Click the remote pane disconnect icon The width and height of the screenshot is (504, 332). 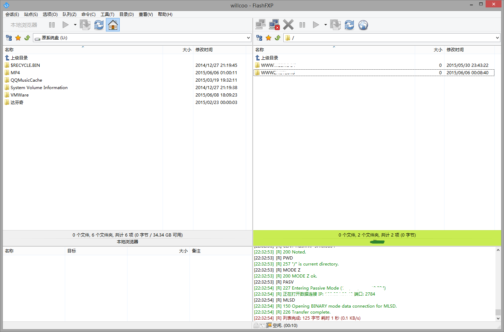click(x=274, y=25)
